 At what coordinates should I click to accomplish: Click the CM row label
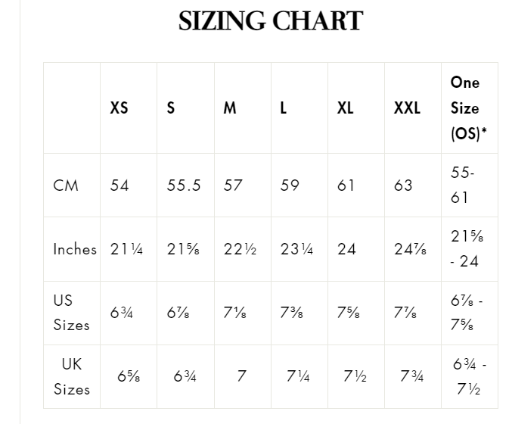click(x=66, y=185)
